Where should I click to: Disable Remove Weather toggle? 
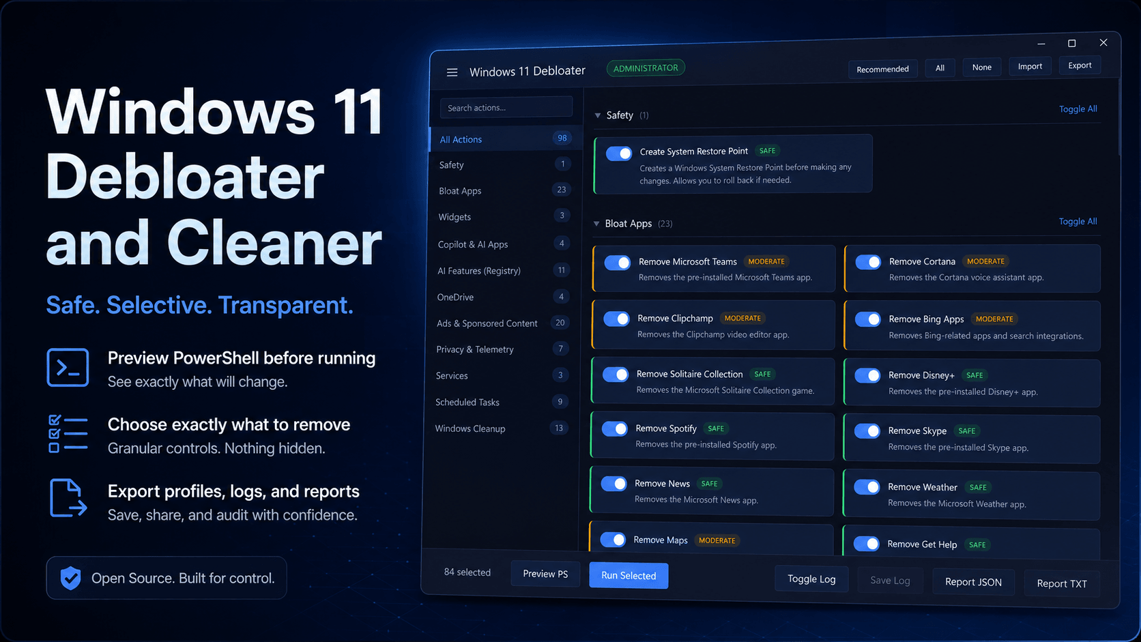pos(867,487)
